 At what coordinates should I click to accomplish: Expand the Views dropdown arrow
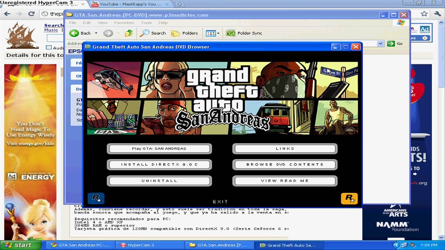pyautogui.click(x=218, y=33)
